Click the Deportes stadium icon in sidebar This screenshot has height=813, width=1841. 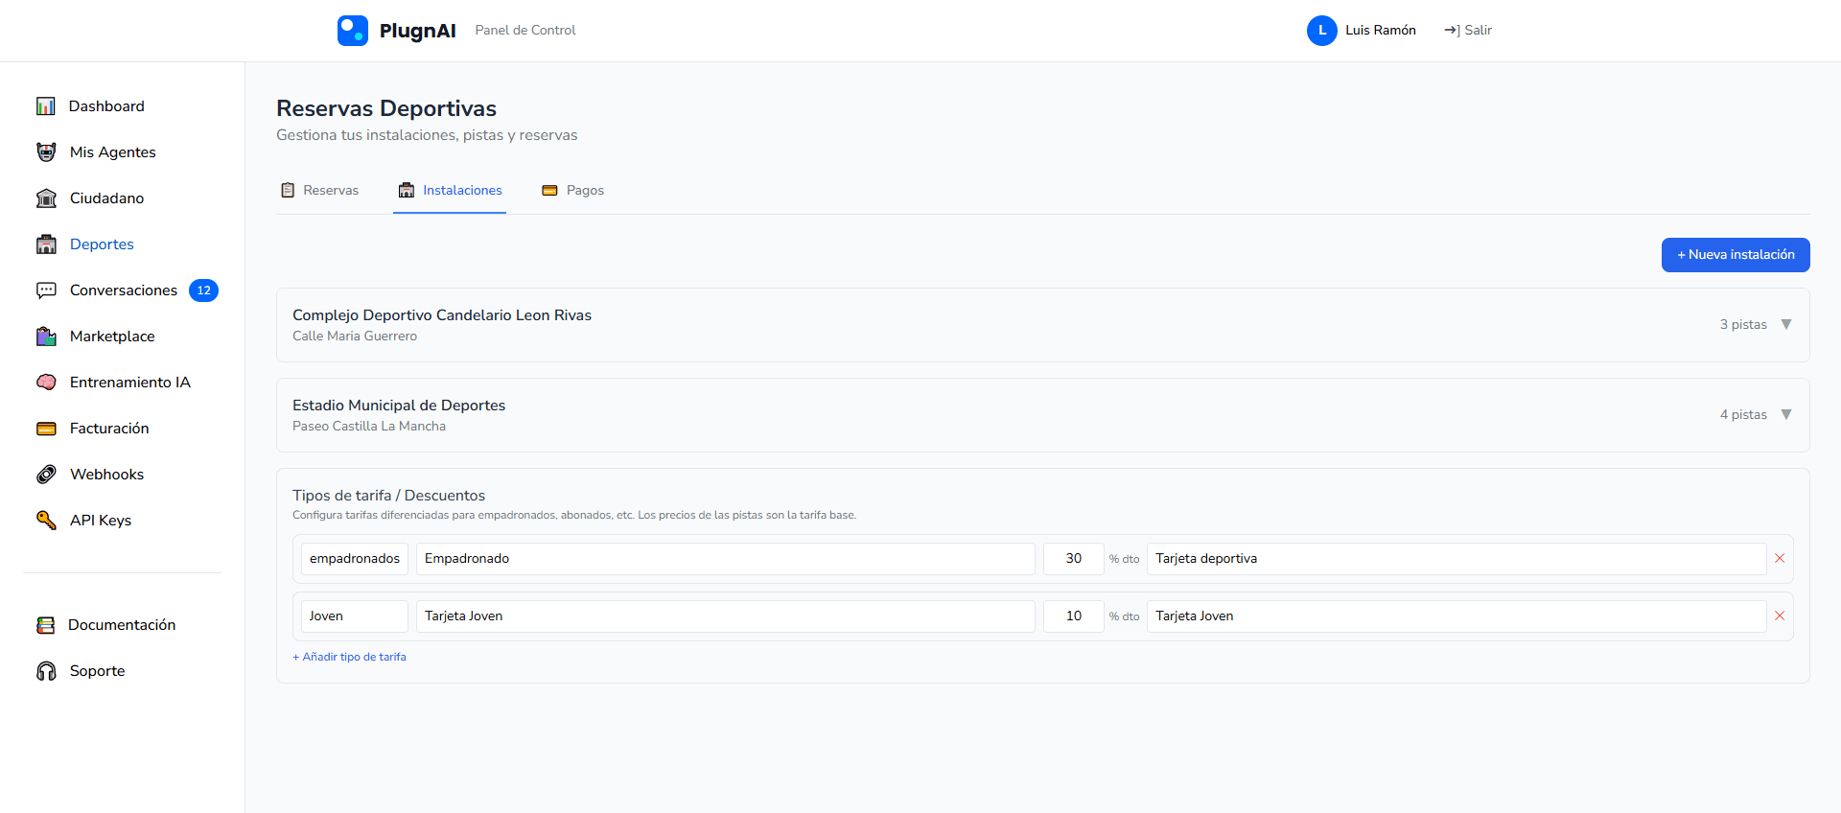[x=46, y=244]
